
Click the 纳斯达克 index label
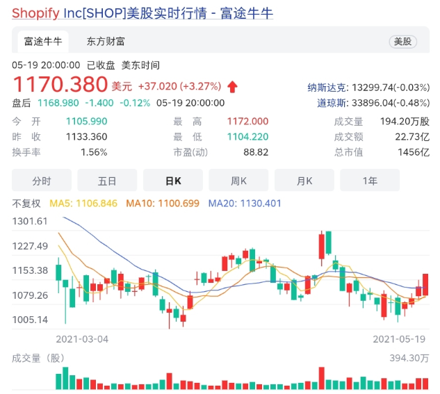[x=327, y=88]
